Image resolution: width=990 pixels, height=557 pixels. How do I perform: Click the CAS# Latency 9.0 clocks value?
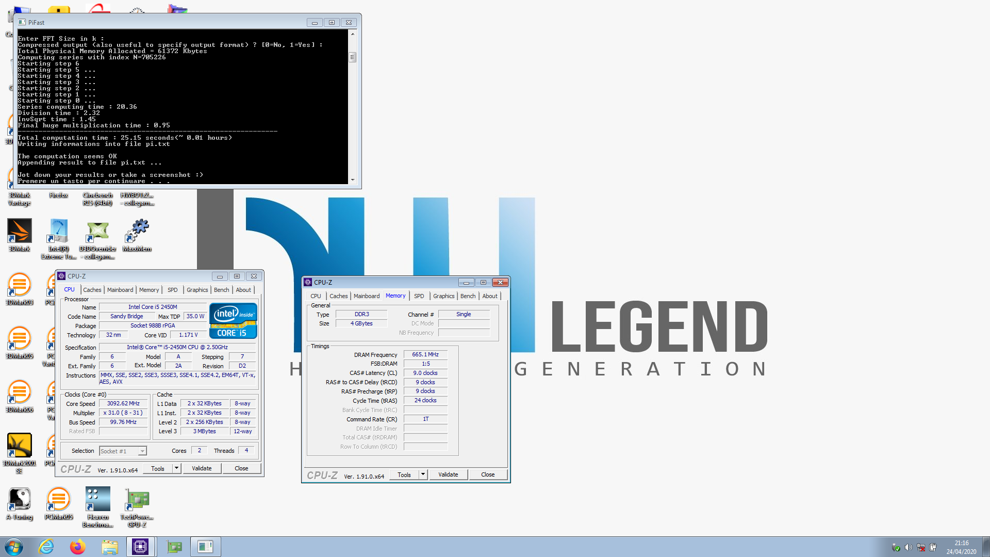click(x=425, y=373)
